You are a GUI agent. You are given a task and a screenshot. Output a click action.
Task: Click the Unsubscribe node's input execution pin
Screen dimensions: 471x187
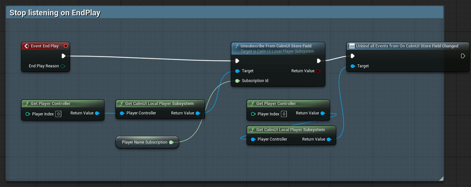tap(237, 61)
